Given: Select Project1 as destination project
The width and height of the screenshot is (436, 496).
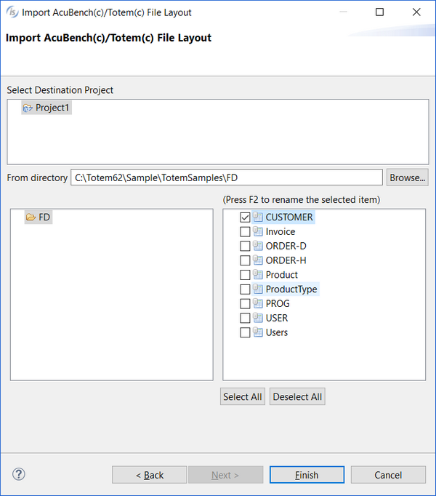Looking at the screenshot, I should point(52,108).
